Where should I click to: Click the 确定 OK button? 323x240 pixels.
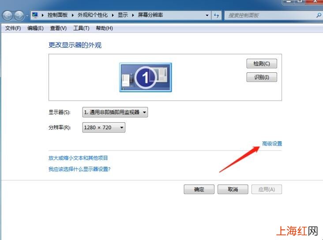(x=199, y=189)
